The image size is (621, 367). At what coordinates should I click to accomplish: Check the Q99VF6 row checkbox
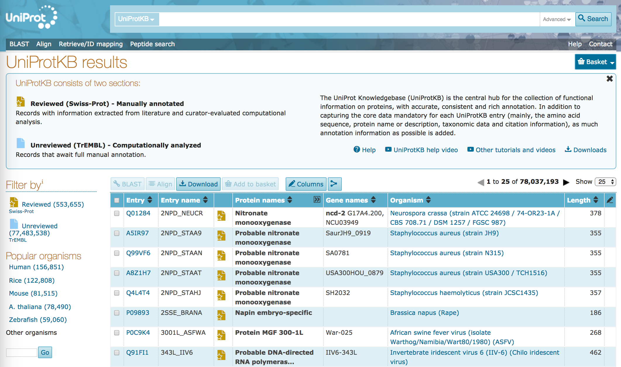[x=117, y=253]
